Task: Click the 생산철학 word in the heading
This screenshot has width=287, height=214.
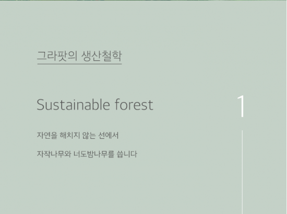Action: point(102,55)
